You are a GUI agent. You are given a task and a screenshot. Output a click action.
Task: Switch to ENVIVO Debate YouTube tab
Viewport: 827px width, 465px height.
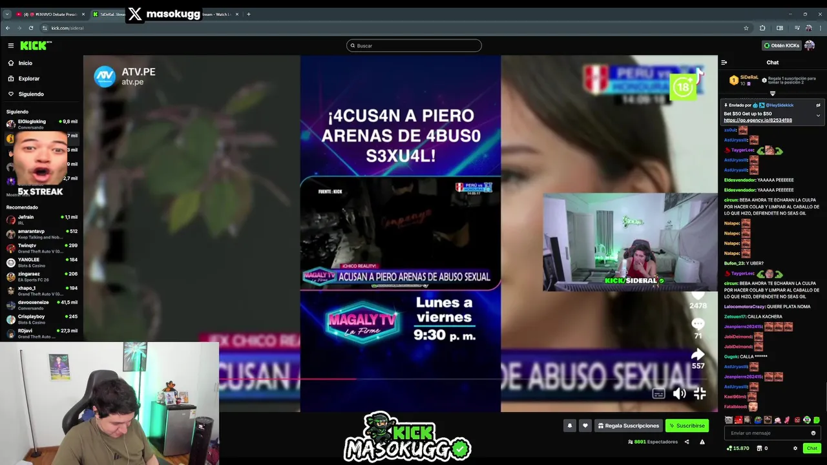[x=50, y=14]
